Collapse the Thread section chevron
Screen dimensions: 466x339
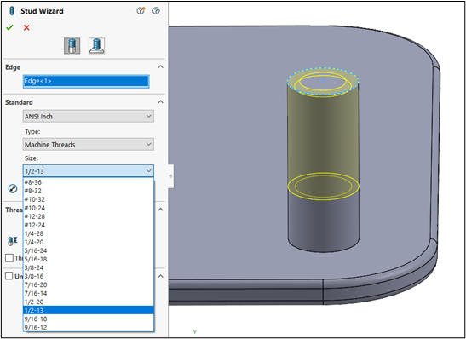tap(160, 210)
